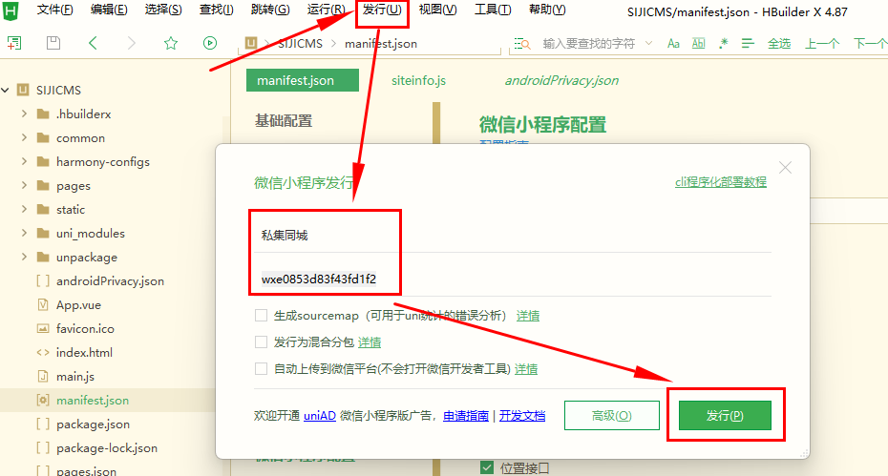Click the androidPrivacy.json bracket file icon
This screenshot has width=888, height=476.
click(42, 280)
